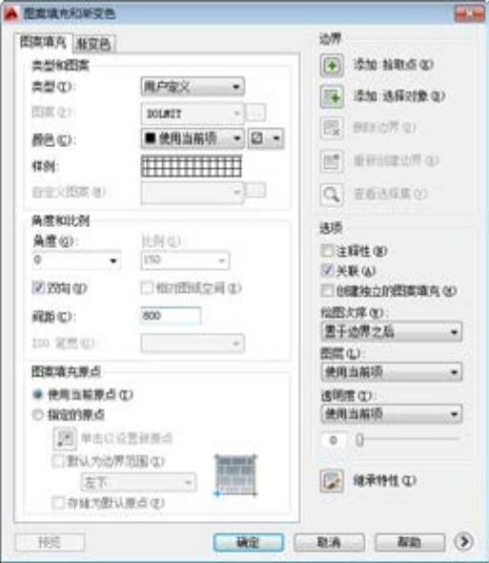The width and height of the screenshot is (489, 563).
Task: Open the 类型 type dropdown
Action: pyautogui.click(x=193, y=87)
